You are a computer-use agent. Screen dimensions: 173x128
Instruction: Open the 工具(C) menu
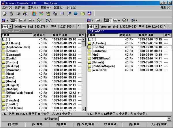[33, 7]
